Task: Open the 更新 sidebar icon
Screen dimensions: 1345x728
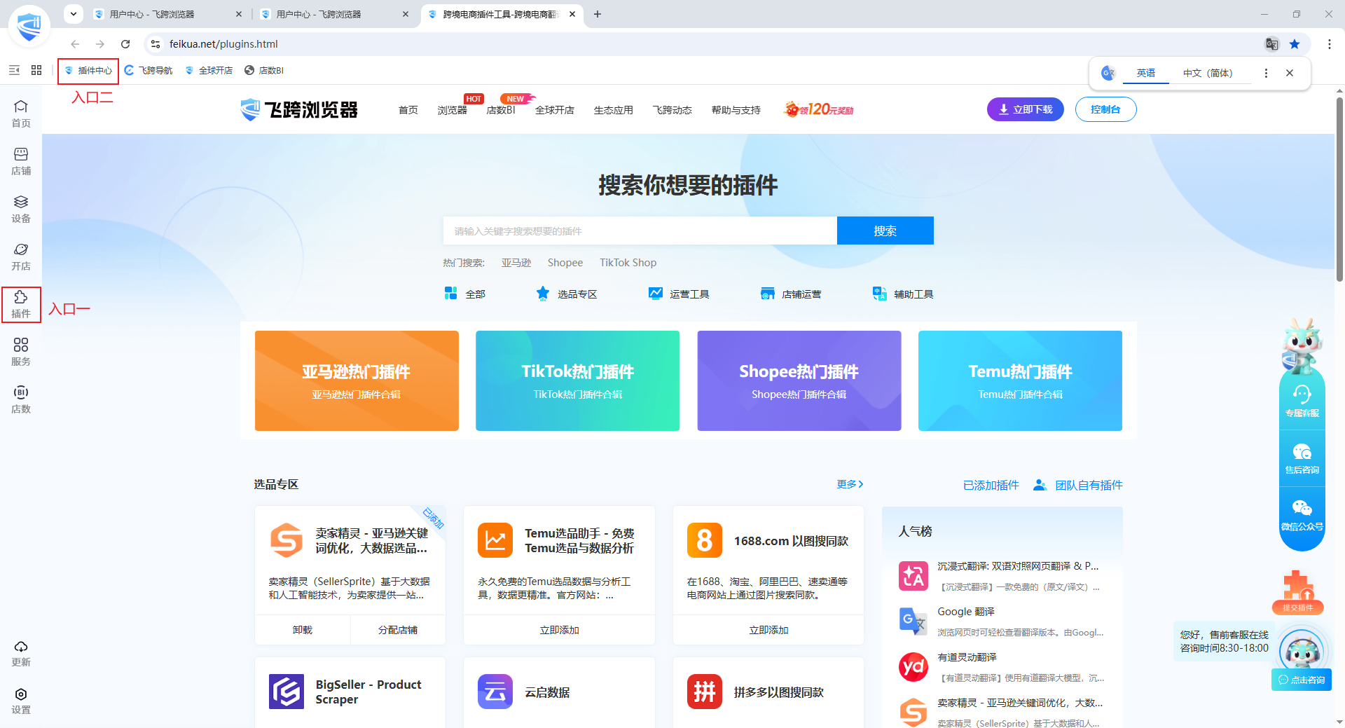Action: pos(21,653)
